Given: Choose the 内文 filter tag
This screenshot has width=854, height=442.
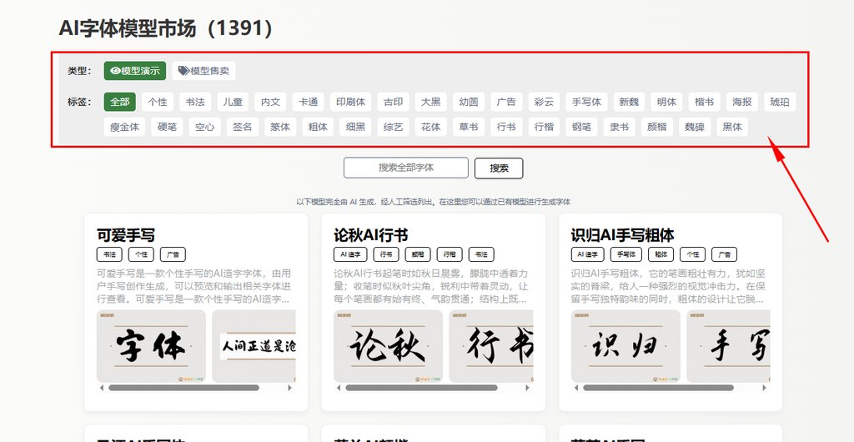Looking at the screenshot, I should 271,102.
